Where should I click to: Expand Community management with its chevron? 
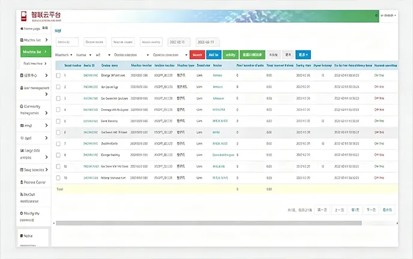click(x=46, y=113)
